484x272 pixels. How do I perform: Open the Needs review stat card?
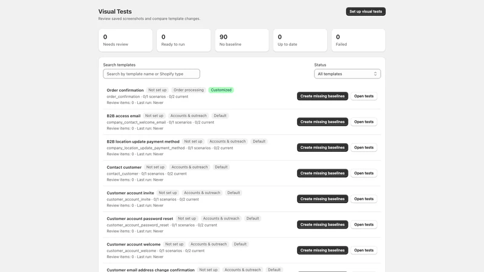125,40
